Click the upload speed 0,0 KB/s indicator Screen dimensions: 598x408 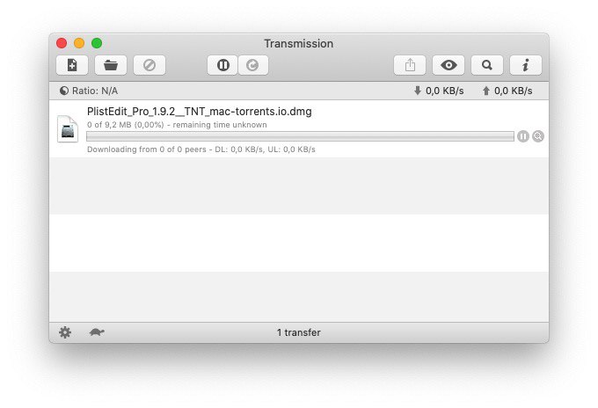coord(507,91)
